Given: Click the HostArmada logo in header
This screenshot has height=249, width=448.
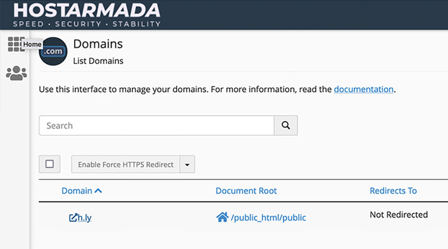Looking at the screenshot, I should point(86,15).
